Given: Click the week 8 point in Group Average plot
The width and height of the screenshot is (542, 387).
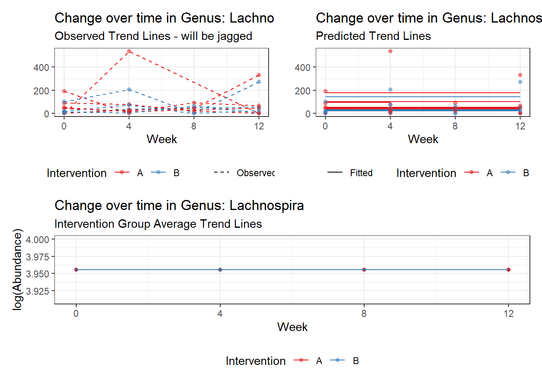Looking at the screenshot, I should click(x=364, y=270).
